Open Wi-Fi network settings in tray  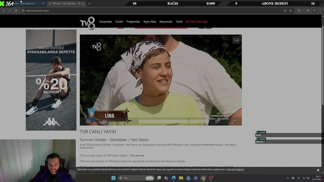[304, 178]
